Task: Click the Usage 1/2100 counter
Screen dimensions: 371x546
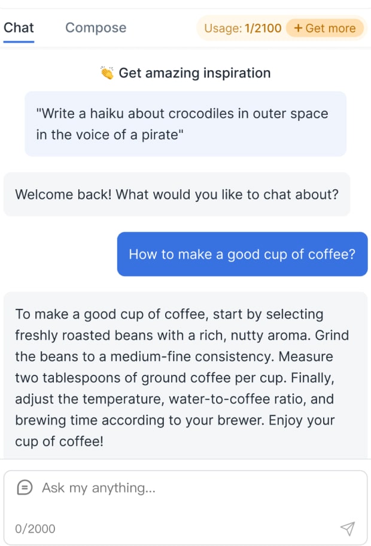Action: tap(242, 28)
